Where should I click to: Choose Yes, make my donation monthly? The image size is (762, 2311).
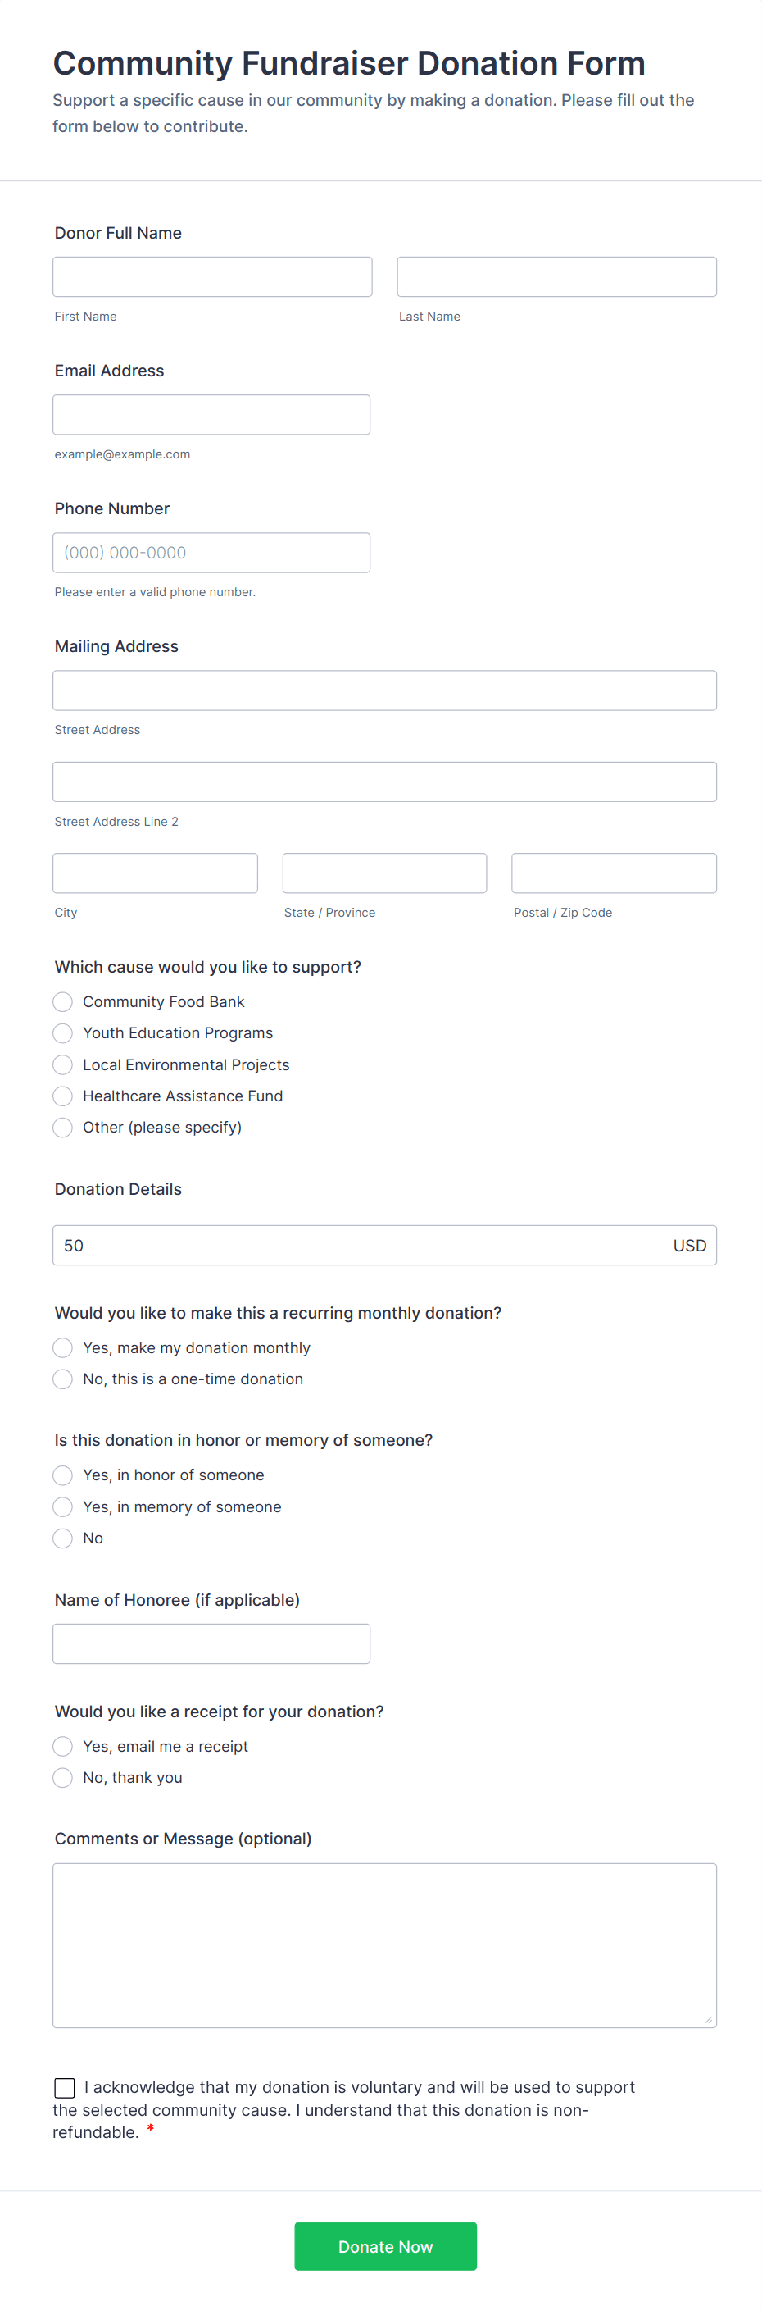coord(63,1347)
